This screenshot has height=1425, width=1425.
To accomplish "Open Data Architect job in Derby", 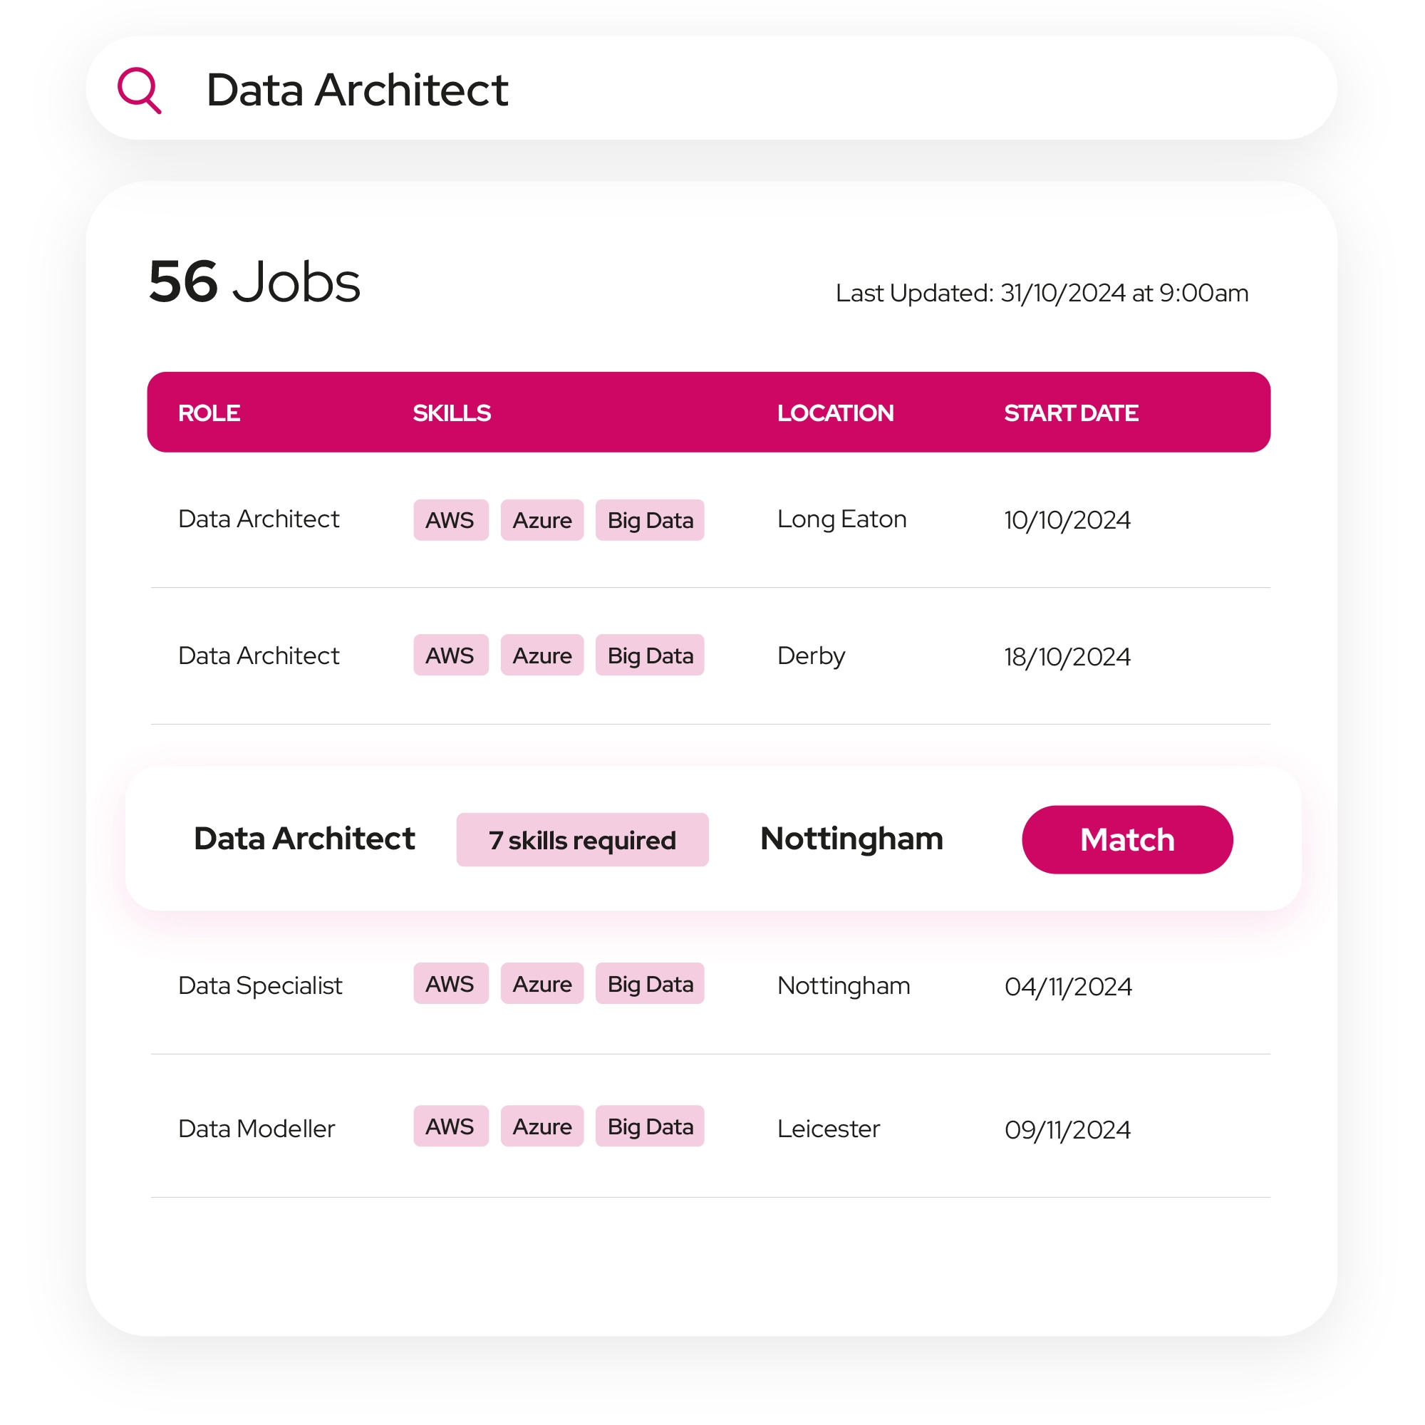I will pos(258,655).
